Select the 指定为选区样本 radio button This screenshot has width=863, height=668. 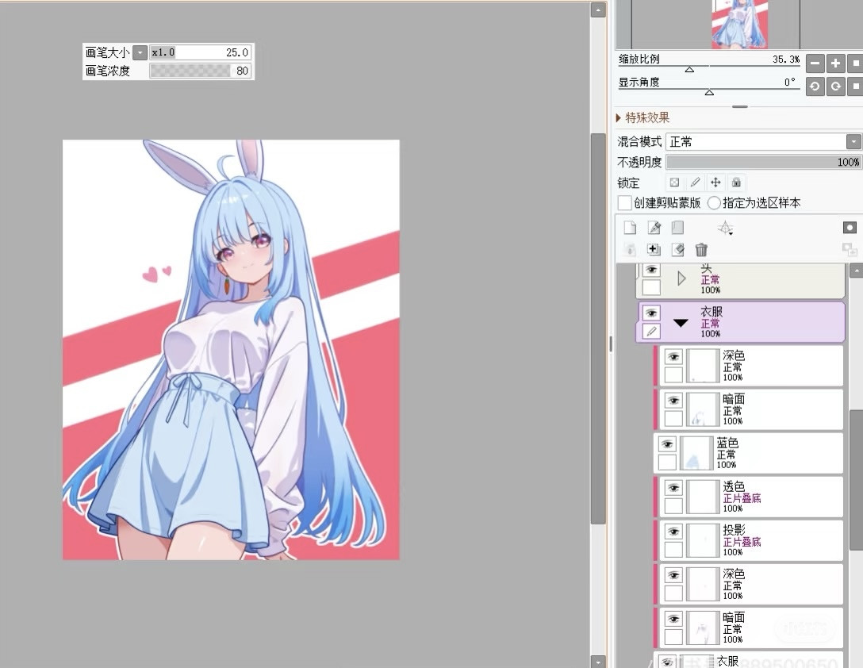714,203
